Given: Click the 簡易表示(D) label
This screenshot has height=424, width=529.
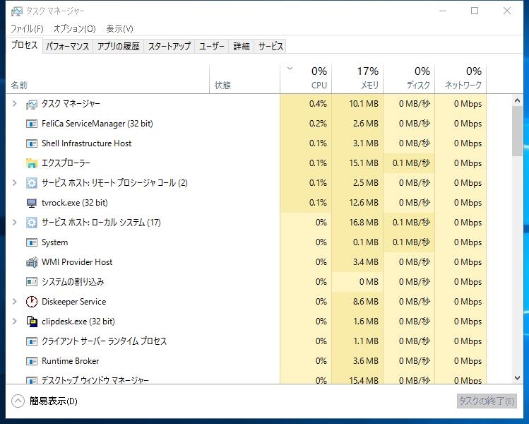Looking at the screenshot, I should point(54,401).
